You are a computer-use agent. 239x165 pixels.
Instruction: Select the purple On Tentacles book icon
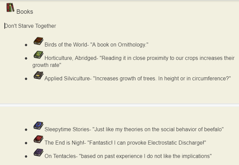pos(38,153)
